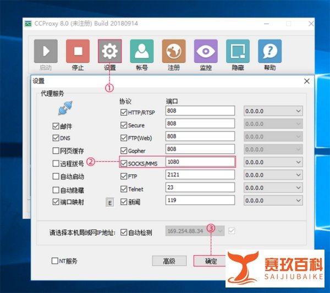Click the grey Start (启动) play icon
Screen dimensions: 330x293
point(46,51)
